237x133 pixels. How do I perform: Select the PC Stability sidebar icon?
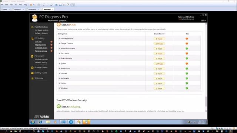(x=32, y=38)
